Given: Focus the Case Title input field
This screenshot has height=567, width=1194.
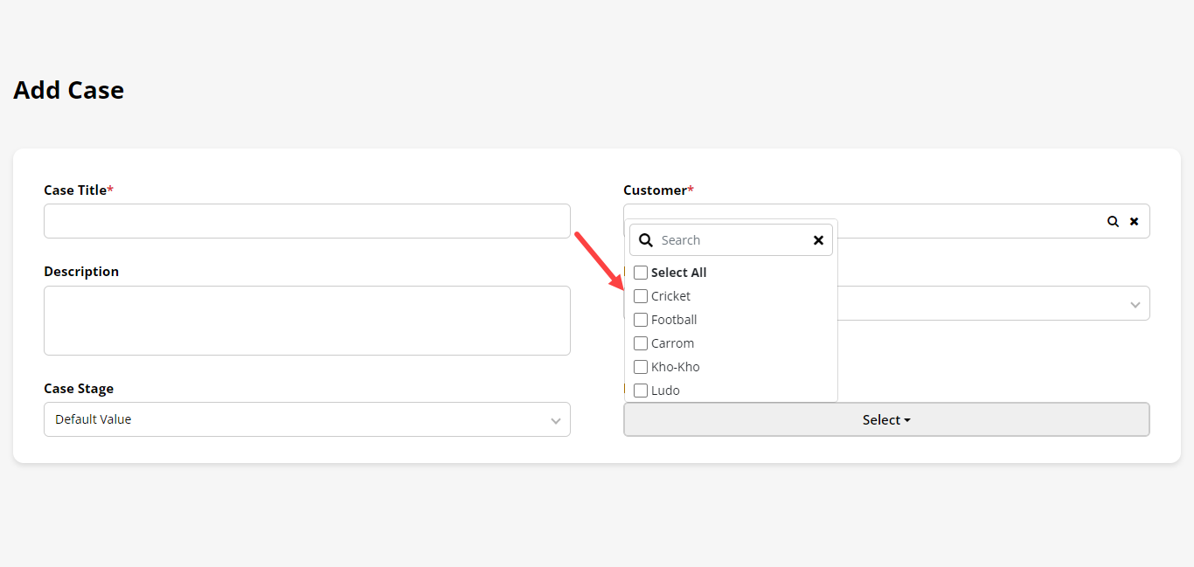Looking at the screenshot, I should point(306,222).
